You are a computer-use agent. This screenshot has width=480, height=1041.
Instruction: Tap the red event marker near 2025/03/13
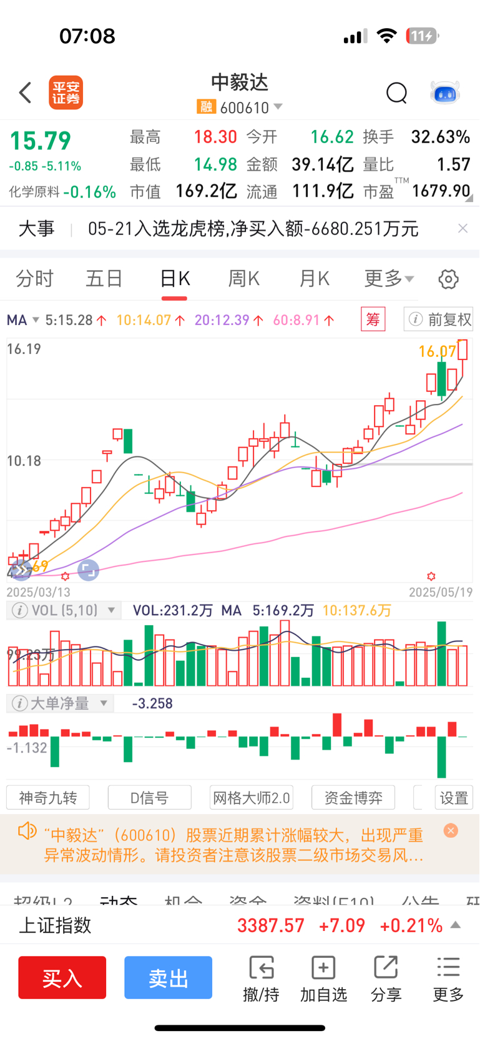point(65,576)
